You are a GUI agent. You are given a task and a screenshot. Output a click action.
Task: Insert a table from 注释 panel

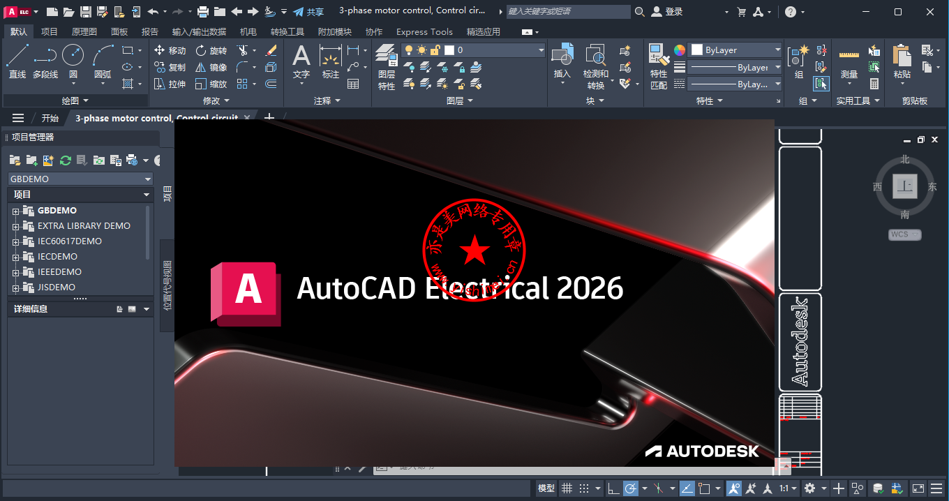click(x=353, y=84)
